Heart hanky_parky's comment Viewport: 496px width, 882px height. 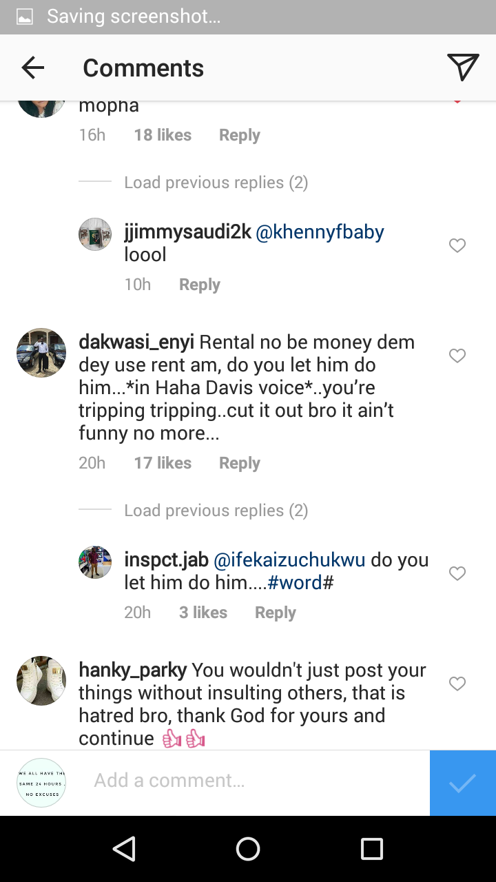[457, 684]
